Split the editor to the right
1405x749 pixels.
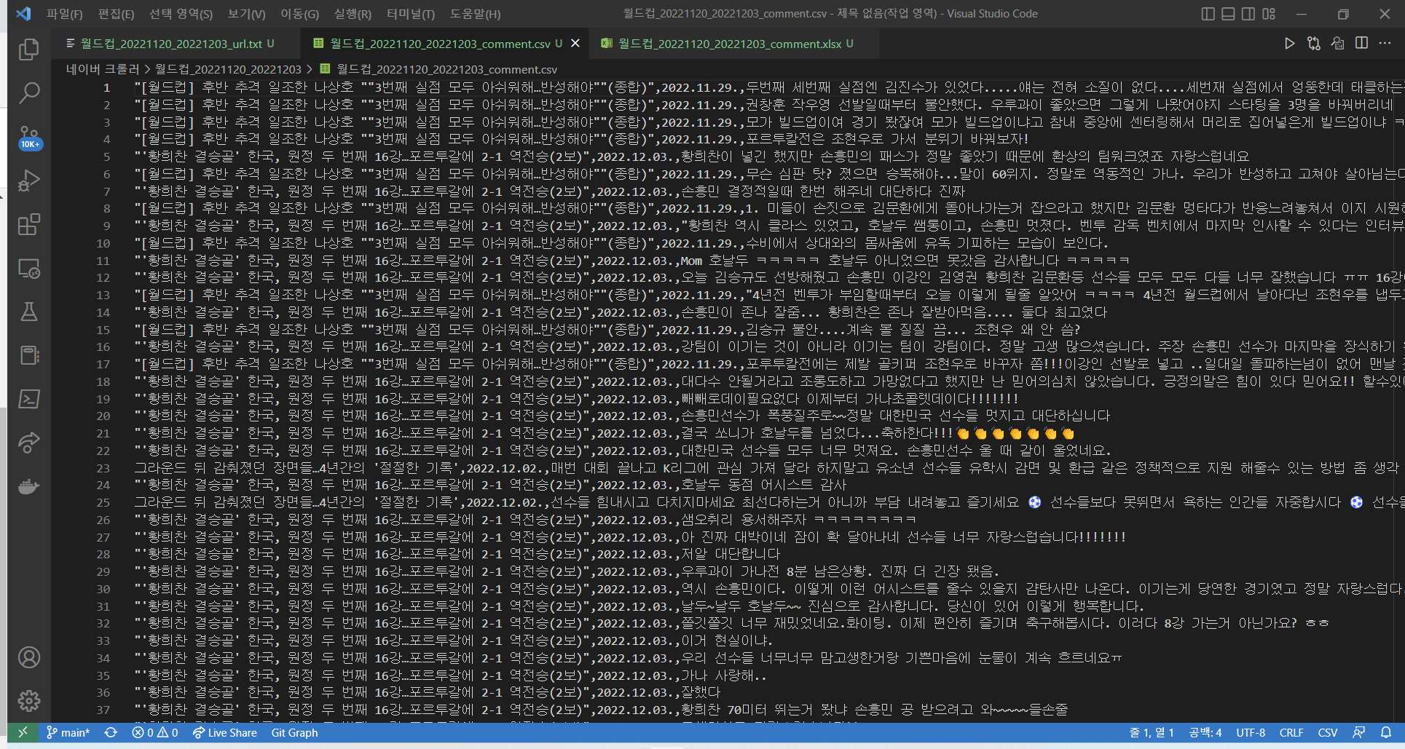1361,44
